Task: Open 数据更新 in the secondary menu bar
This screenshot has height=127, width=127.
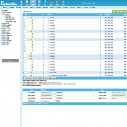Action: click(x=52, y=7)
